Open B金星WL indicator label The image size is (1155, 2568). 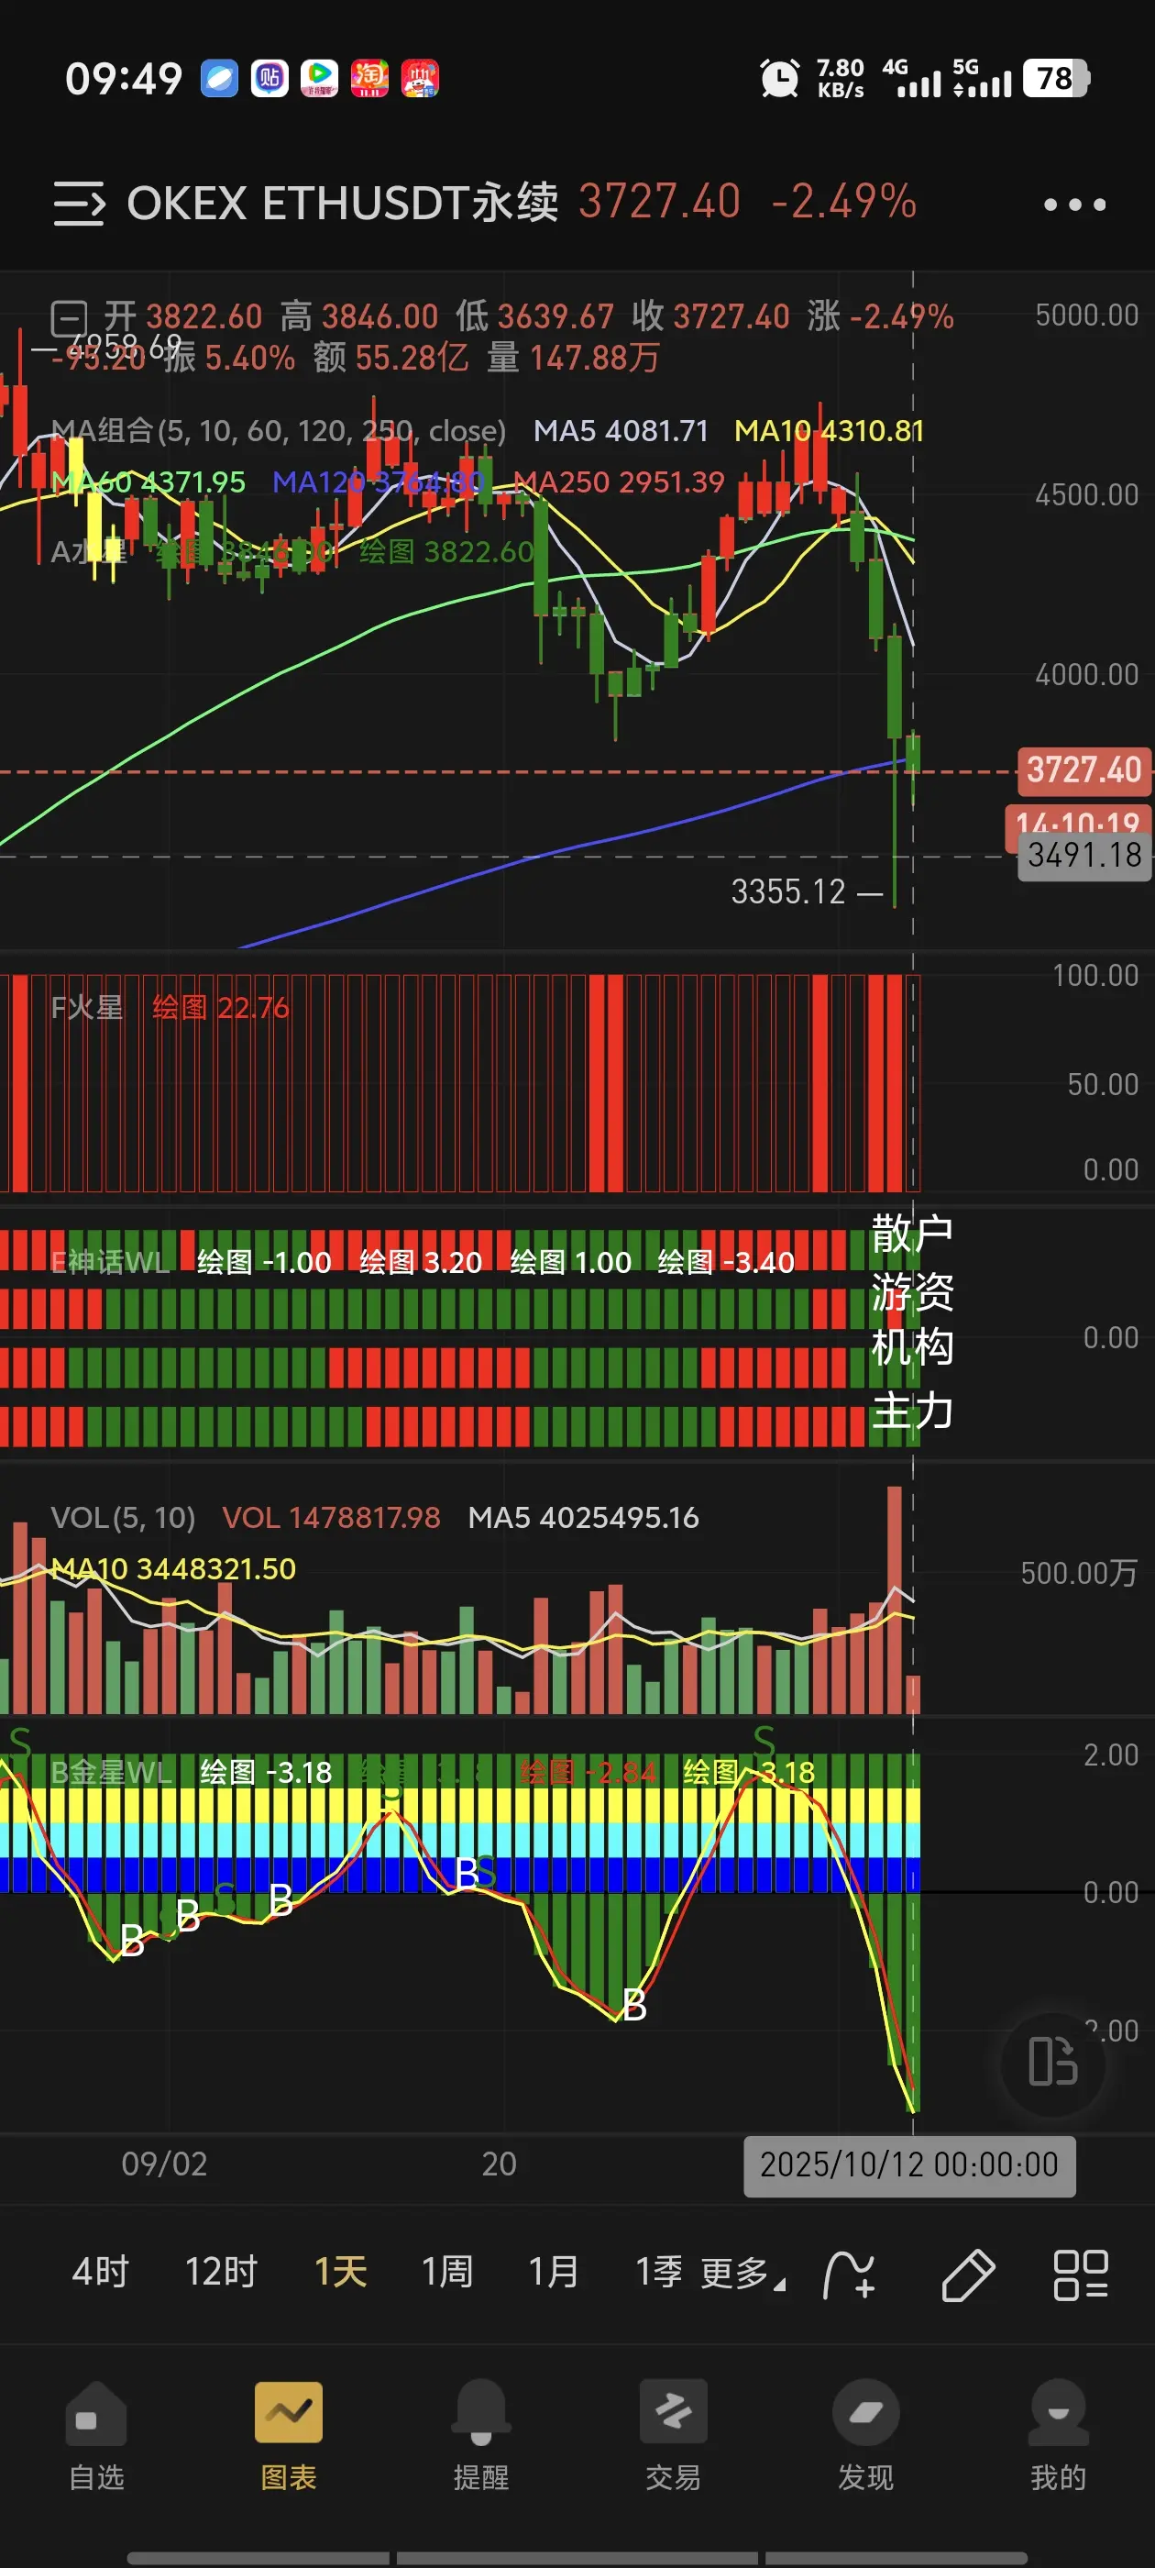pos(111,1773)
